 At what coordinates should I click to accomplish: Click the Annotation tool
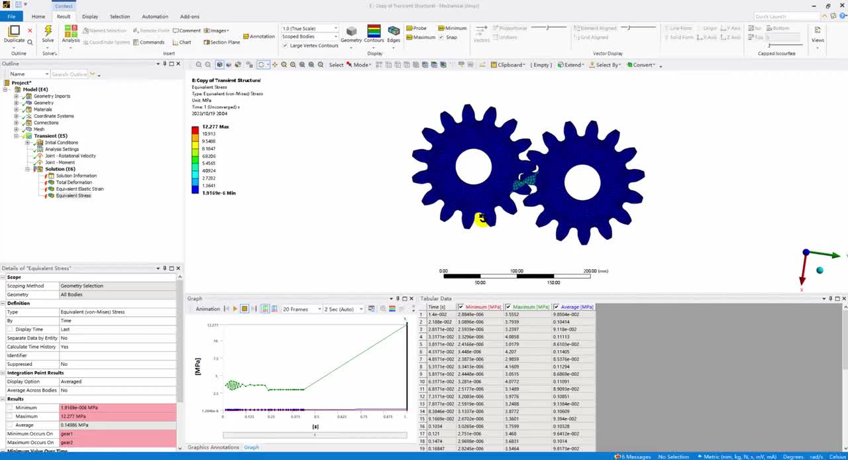[258, 36]
